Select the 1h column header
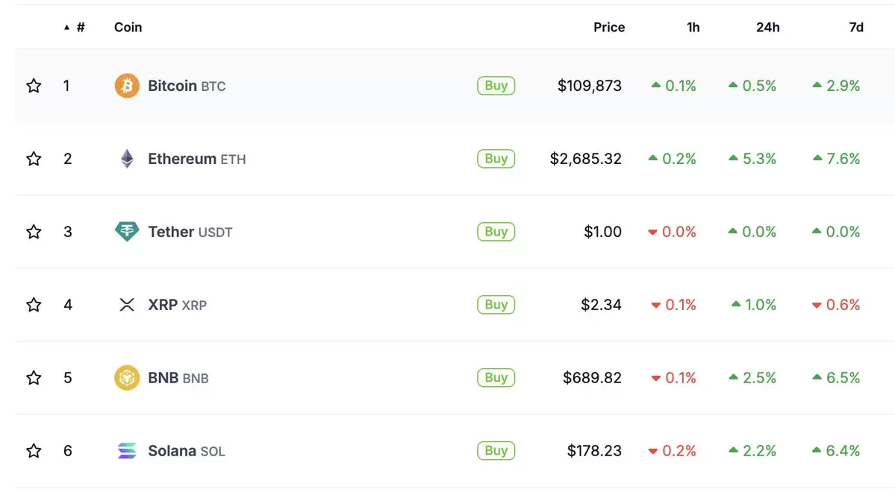The height and width of the screenshot is (492, 895). coord(693,28)
